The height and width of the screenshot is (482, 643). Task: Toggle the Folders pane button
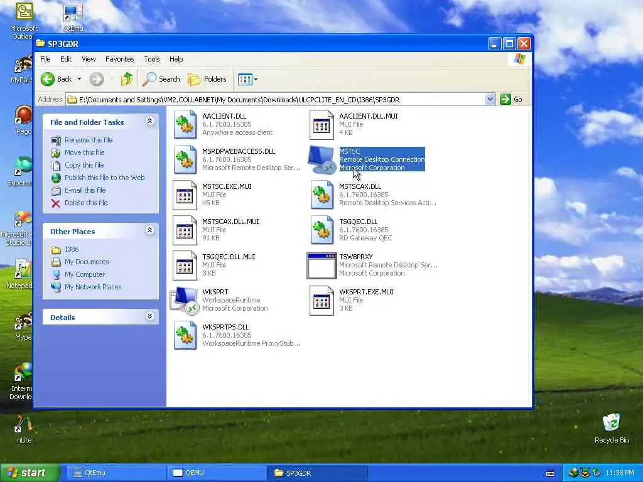coord(207,79)
